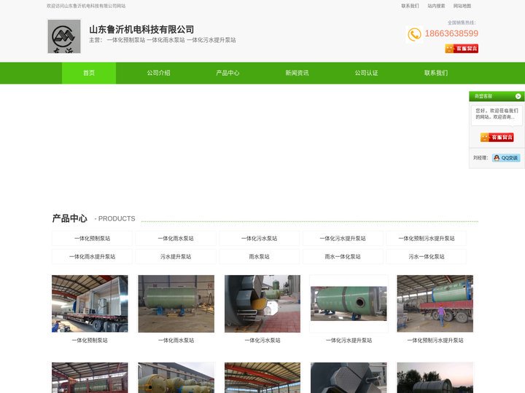Select category 雨水泵站 button

pos(259,257)
